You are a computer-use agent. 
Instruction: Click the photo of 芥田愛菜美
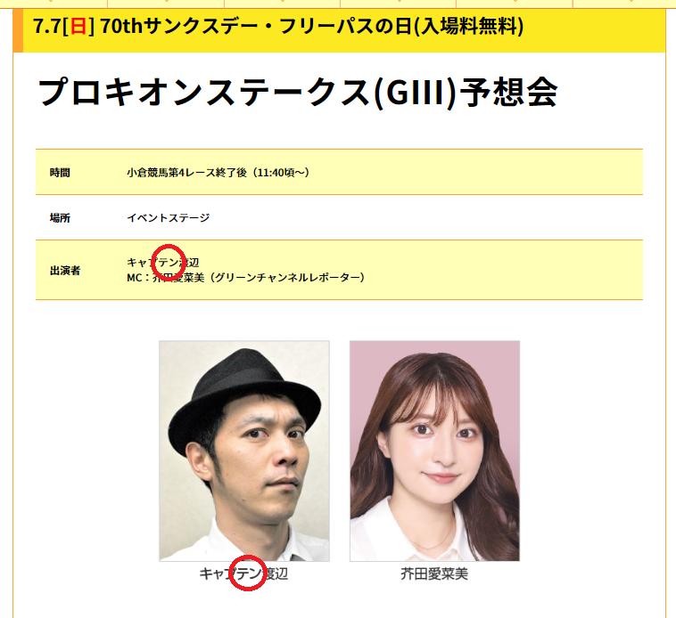click(x=434, y=451)
